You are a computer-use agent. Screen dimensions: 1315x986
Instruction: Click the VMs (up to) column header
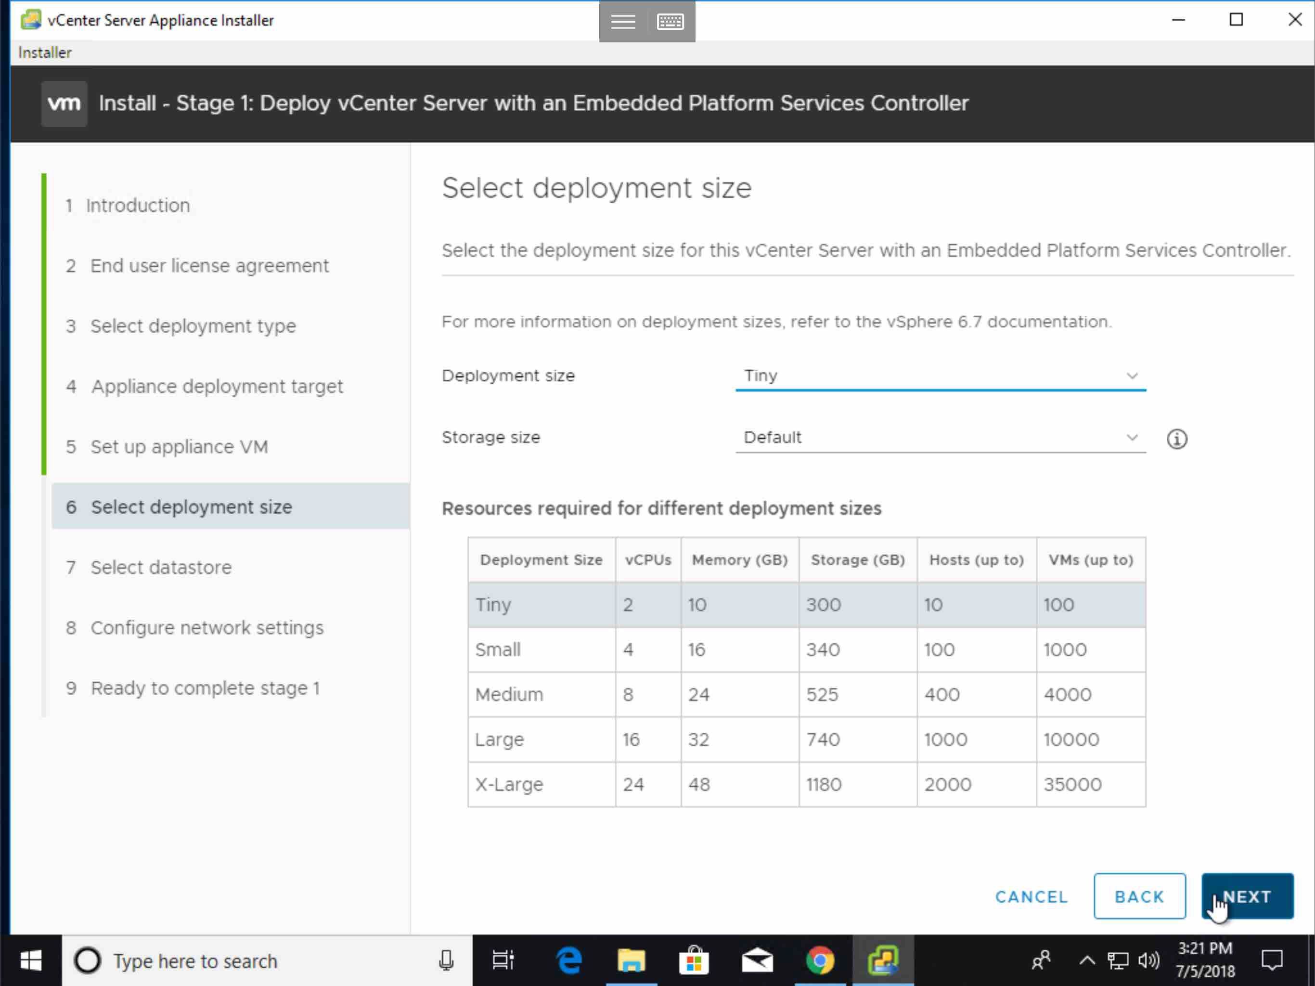pyautogui.click(x=1091, y=559)
